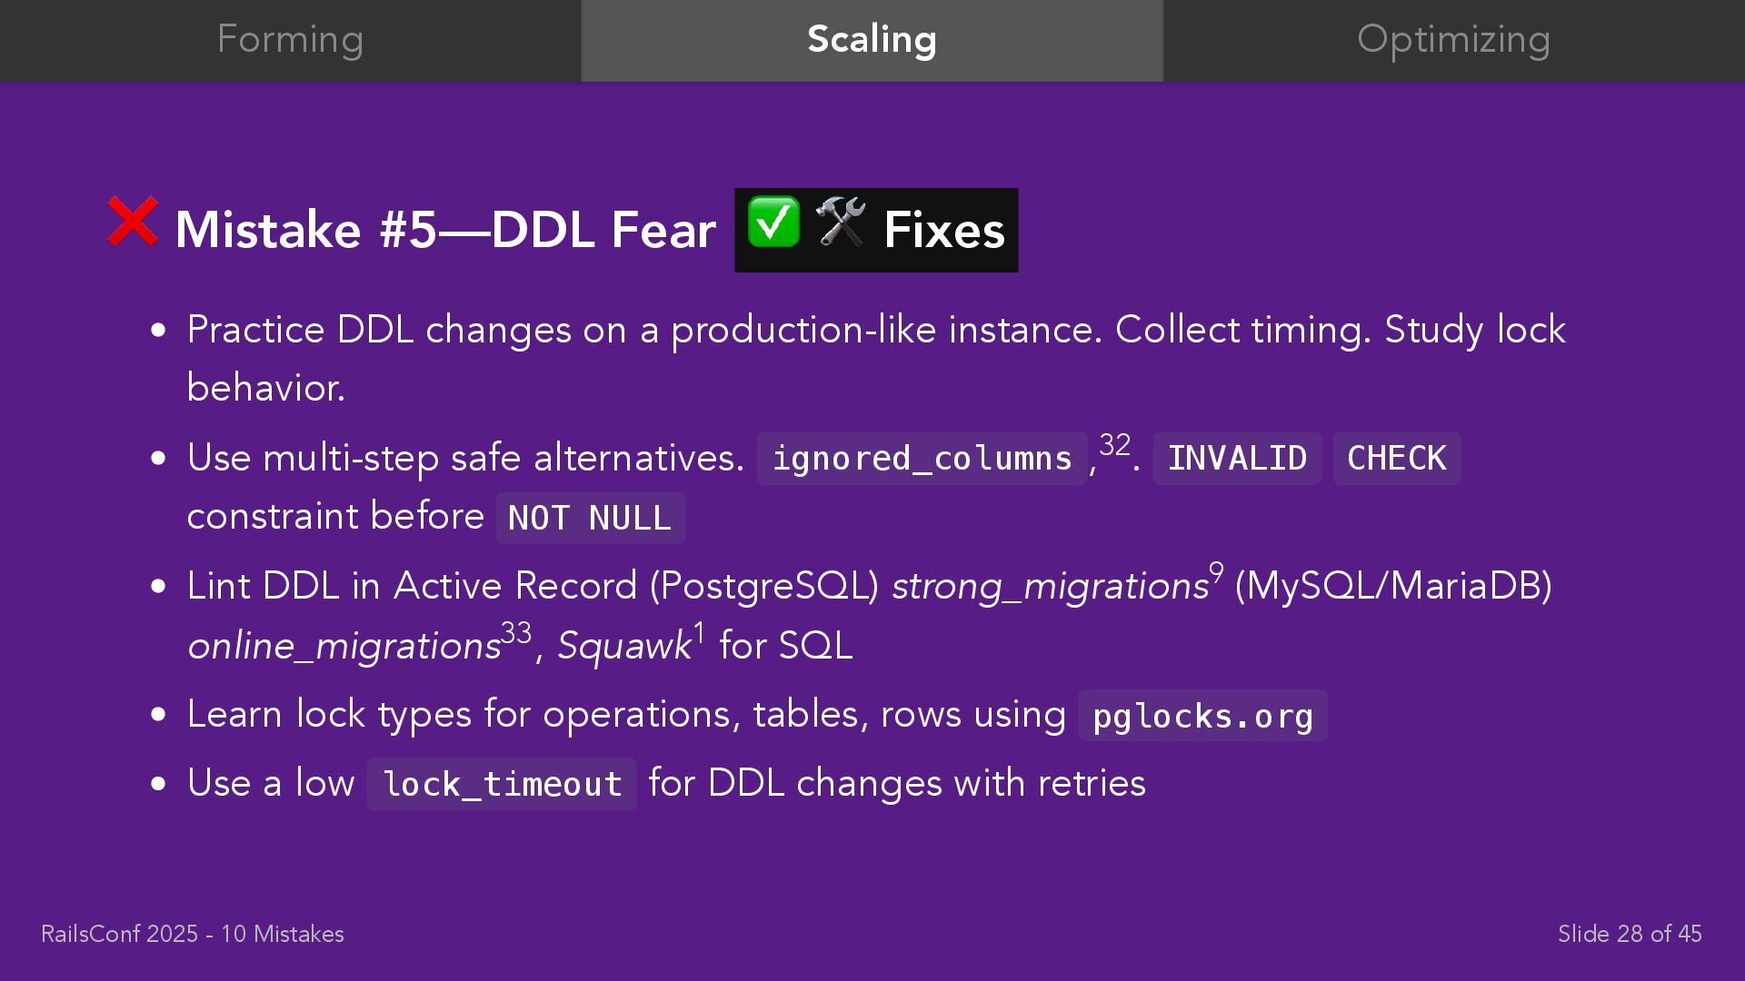The width and height of the screenshot is (1745, 981).
Task: Click the hammer and wrench icon
Action: (841, 222)
